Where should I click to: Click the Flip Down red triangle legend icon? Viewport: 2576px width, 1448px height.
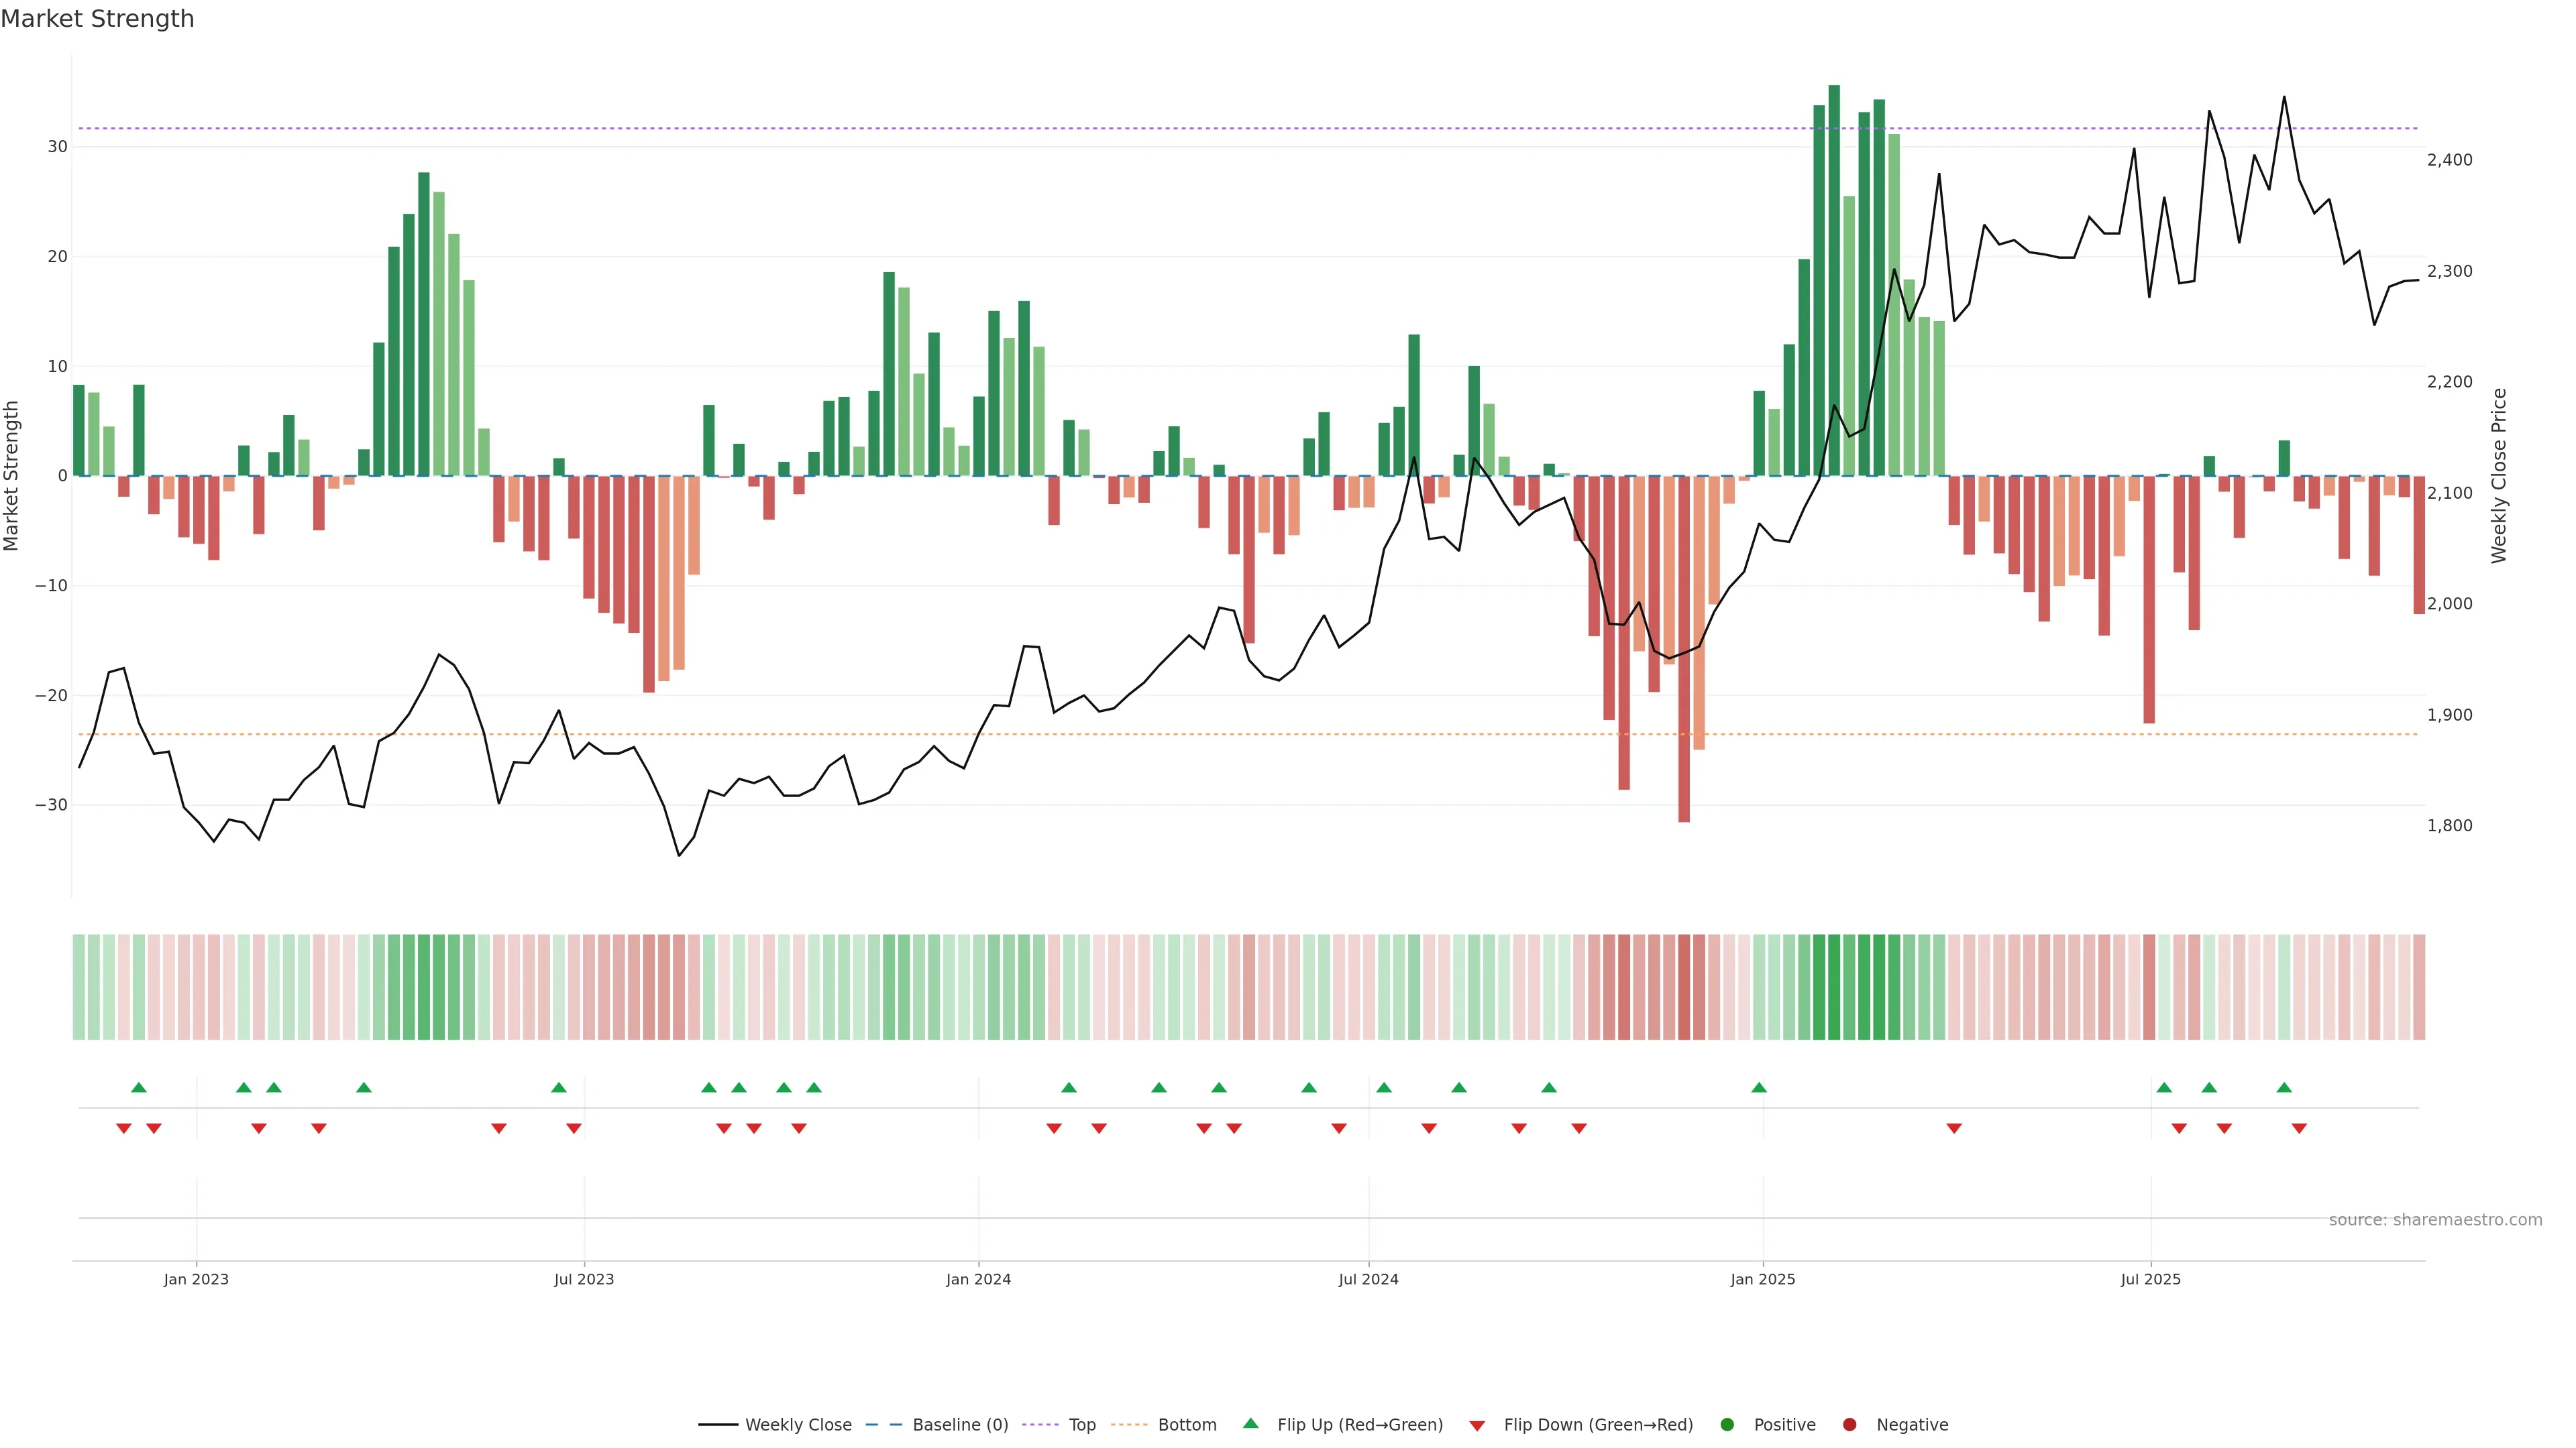point(1477,1426)
